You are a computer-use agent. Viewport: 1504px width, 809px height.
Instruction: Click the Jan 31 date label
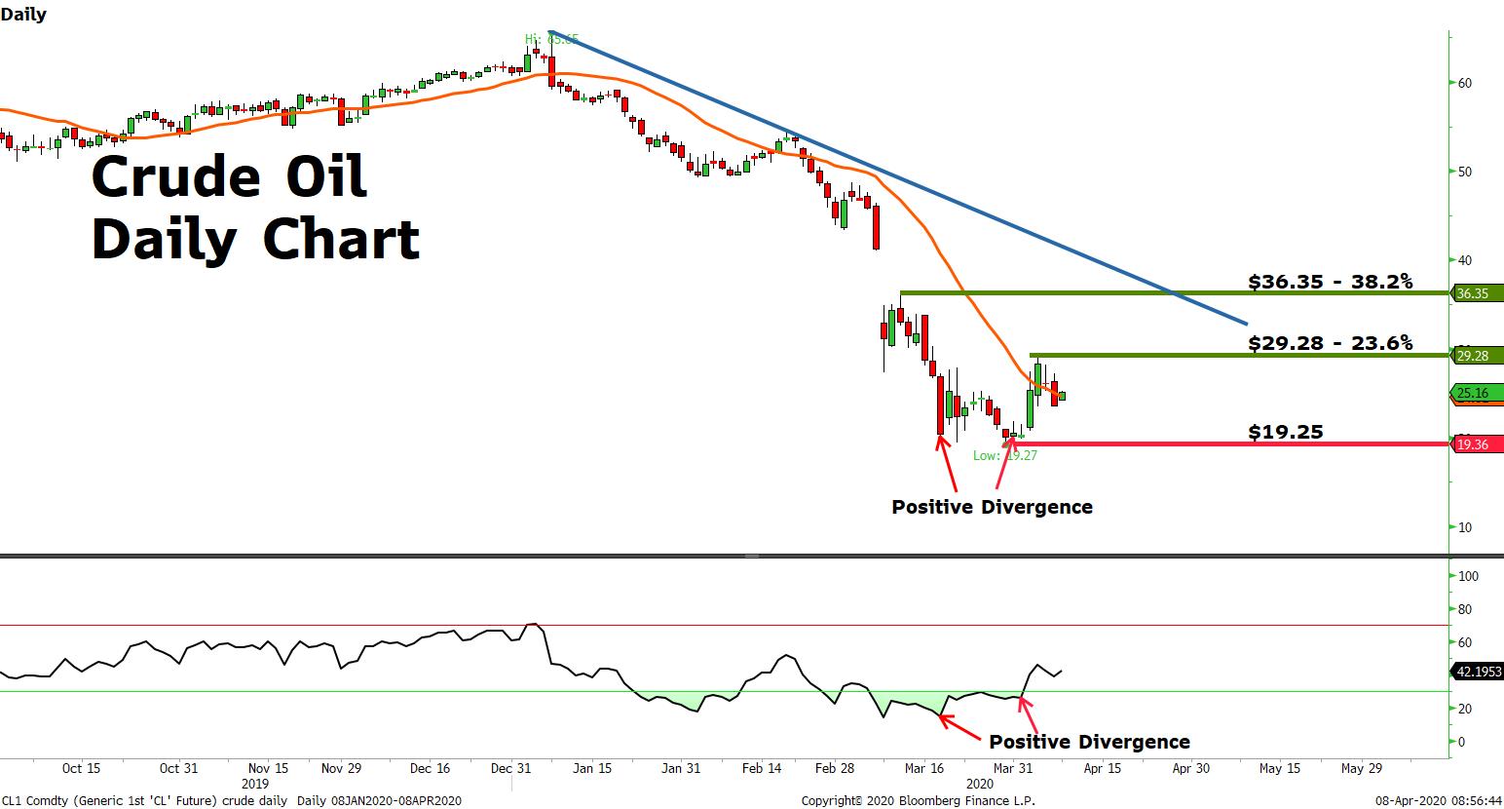(681, 768)
